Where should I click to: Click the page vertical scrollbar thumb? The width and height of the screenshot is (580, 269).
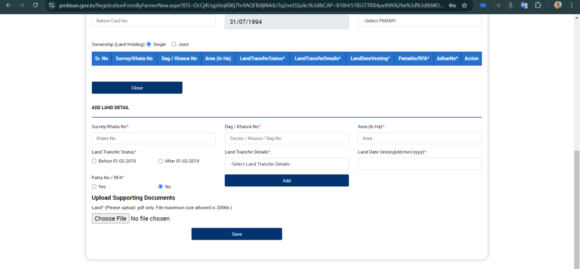pyautogui.click(x=577, y=209)
